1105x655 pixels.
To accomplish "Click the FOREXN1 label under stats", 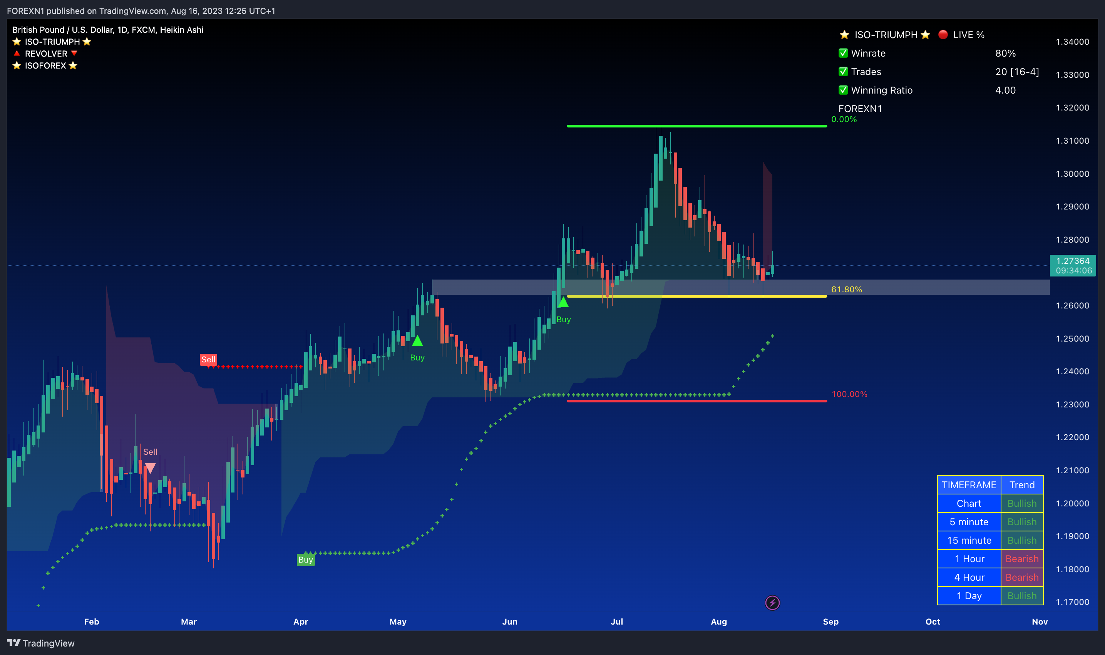I will (860, 109).
